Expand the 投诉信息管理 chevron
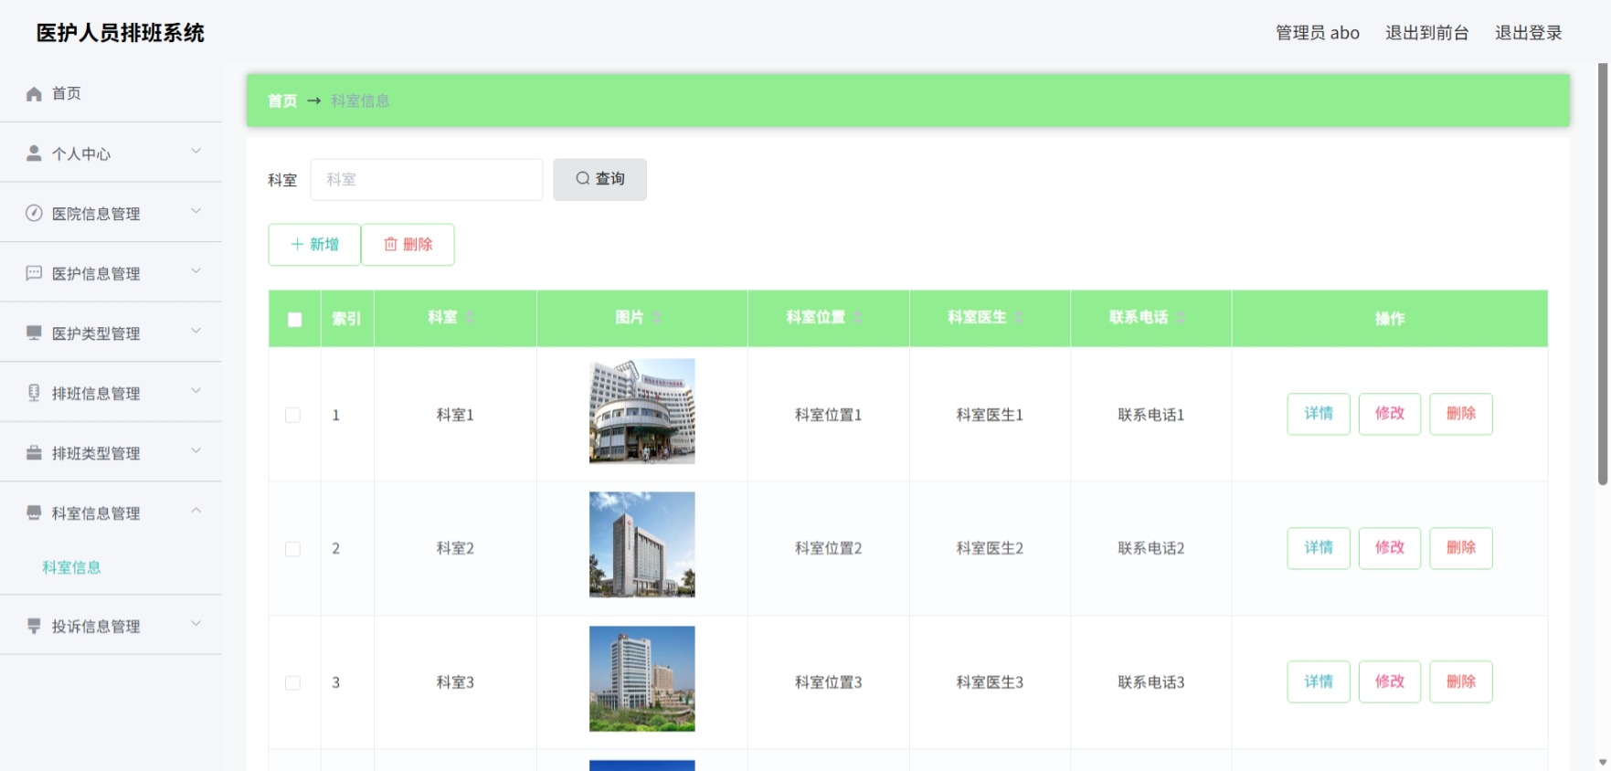 (196, 624)
